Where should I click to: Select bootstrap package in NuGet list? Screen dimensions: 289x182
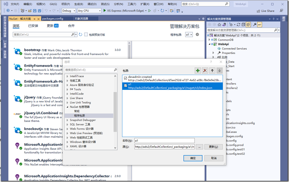pos(68,54)
